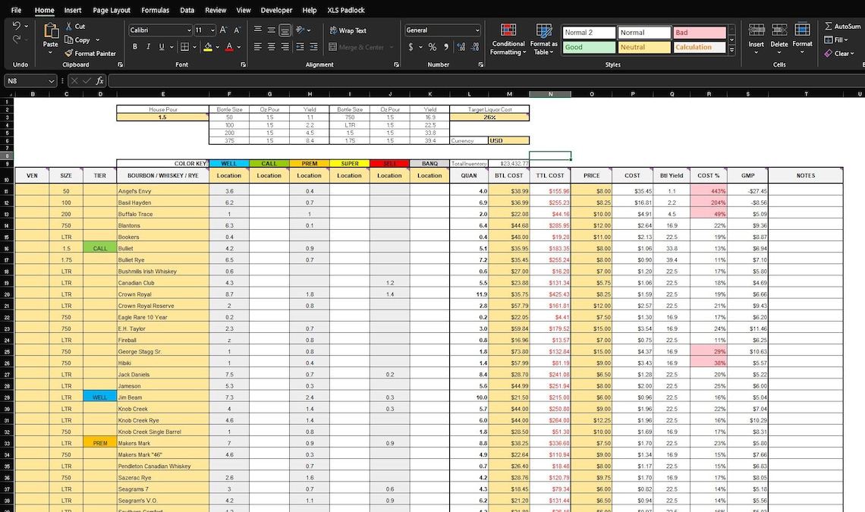Screen dimensions: 865x512
Task: Open the Format as Table menu
Action: coord(543,39)
